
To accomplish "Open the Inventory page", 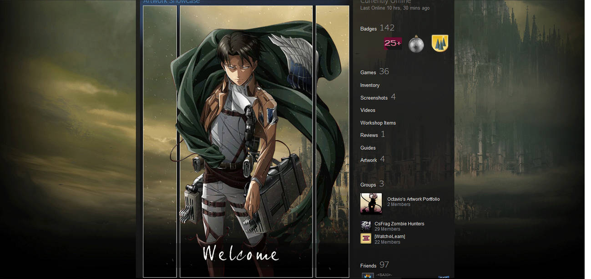I will 370,85.
